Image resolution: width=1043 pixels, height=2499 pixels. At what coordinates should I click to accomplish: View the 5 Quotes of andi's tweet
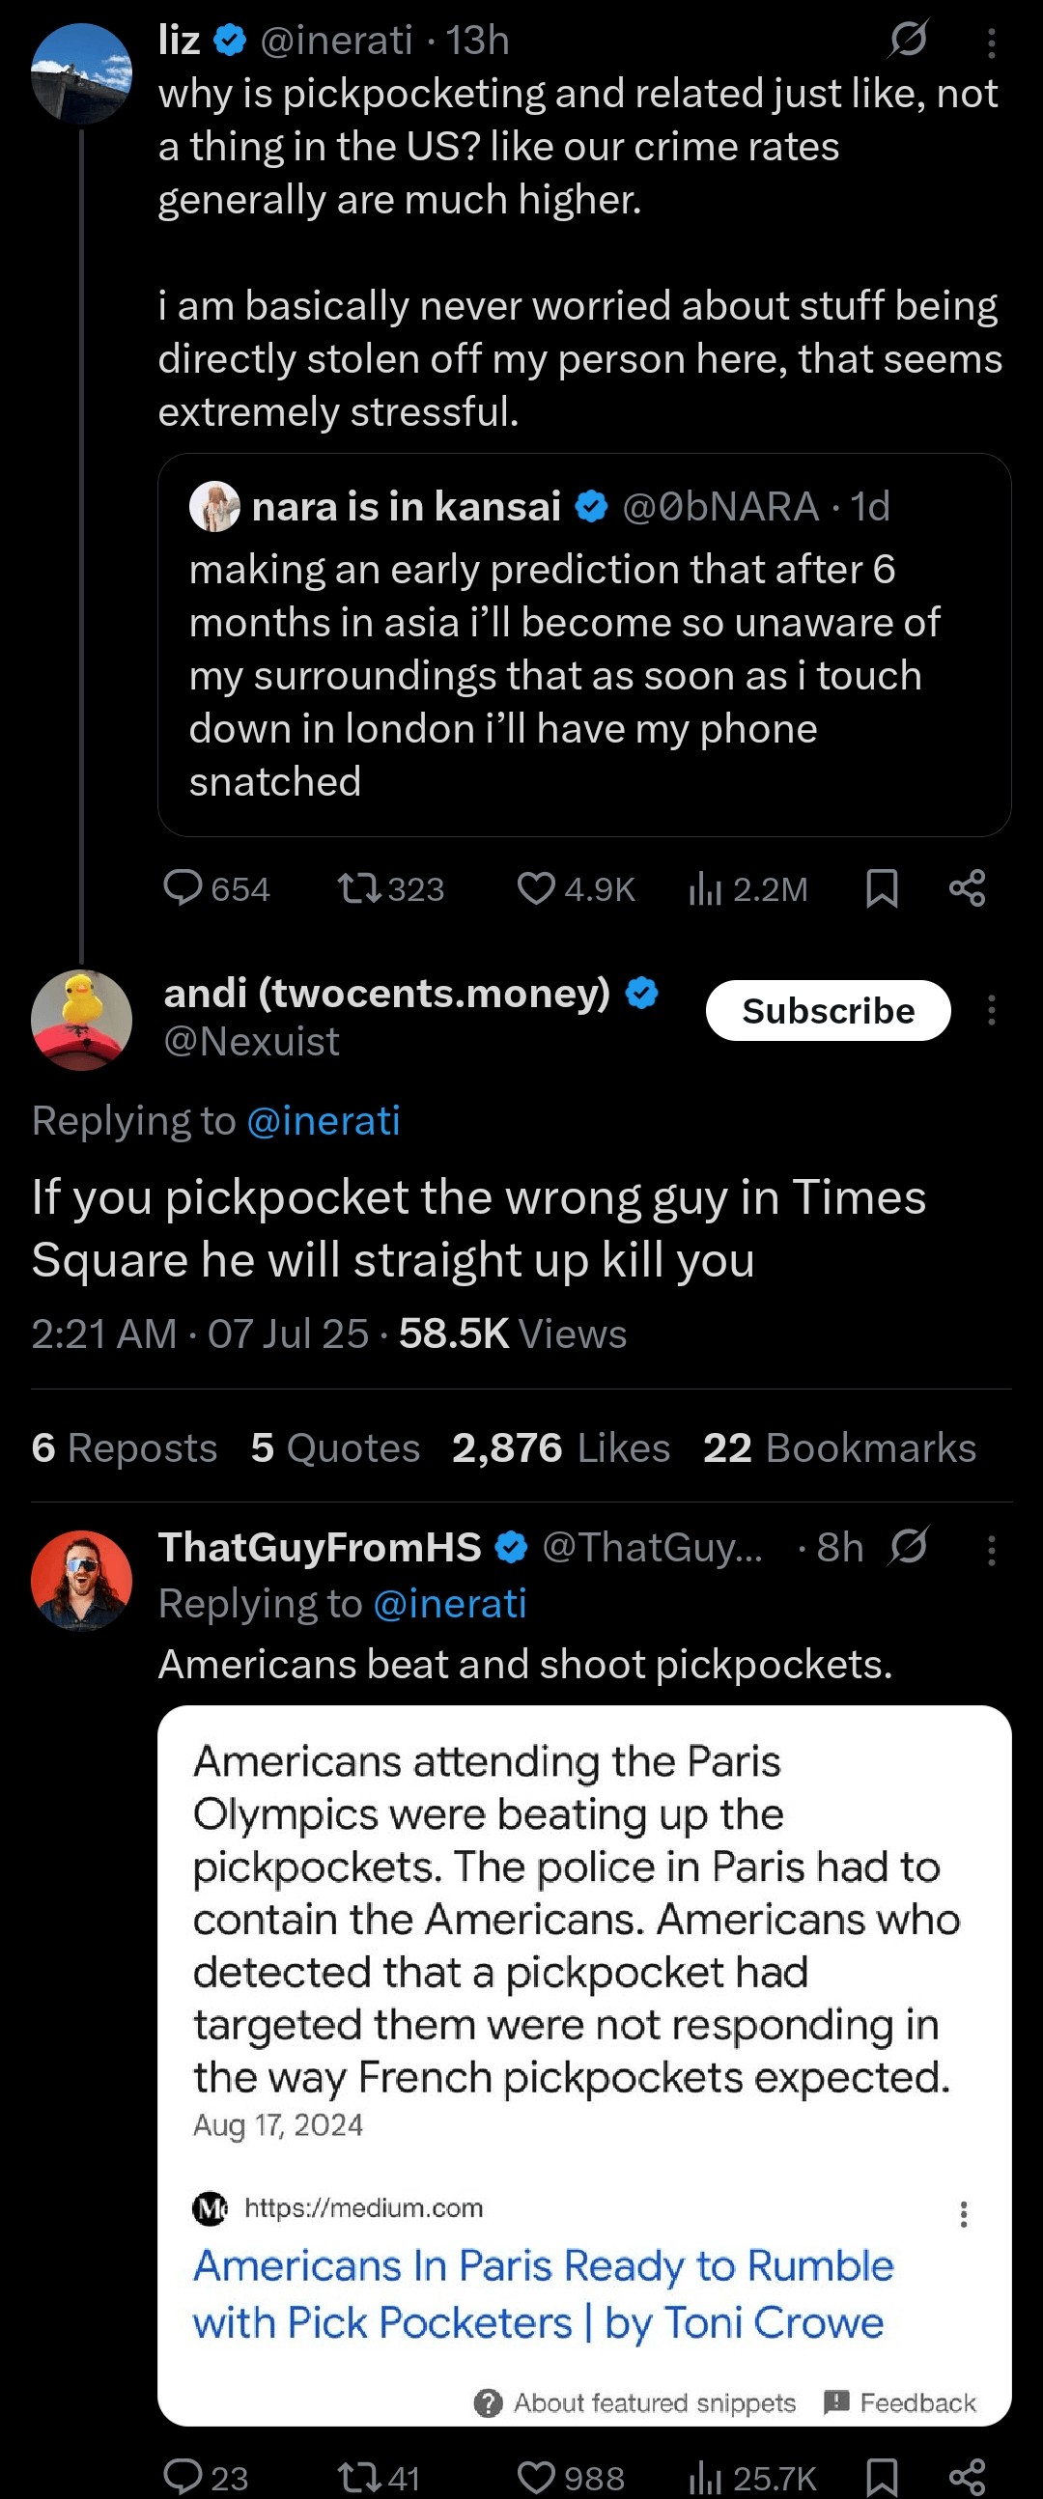coord(334,1447)
